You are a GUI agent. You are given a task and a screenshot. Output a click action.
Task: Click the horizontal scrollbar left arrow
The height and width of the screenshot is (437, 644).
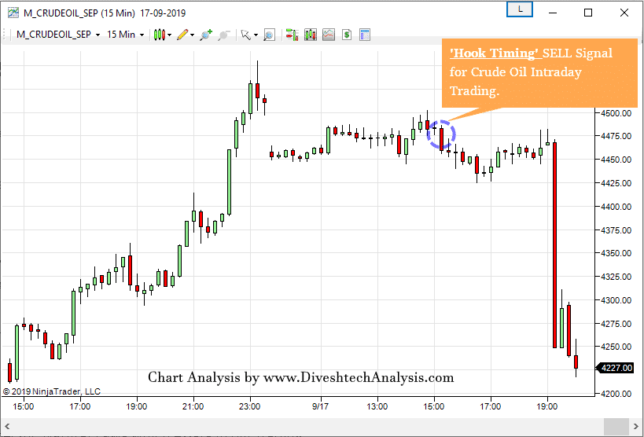tap(7, 425)
